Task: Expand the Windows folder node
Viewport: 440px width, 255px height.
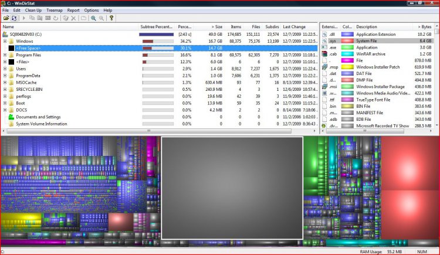Action: coord(5,41)
